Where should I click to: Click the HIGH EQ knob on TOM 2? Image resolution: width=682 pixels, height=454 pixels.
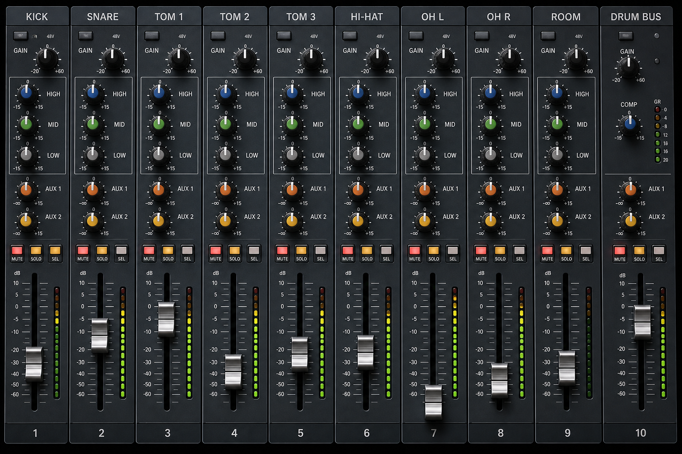pos(225,94)
